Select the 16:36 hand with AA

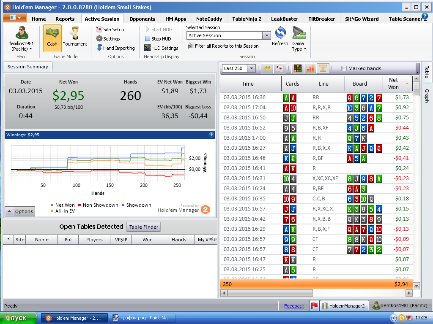316,97
